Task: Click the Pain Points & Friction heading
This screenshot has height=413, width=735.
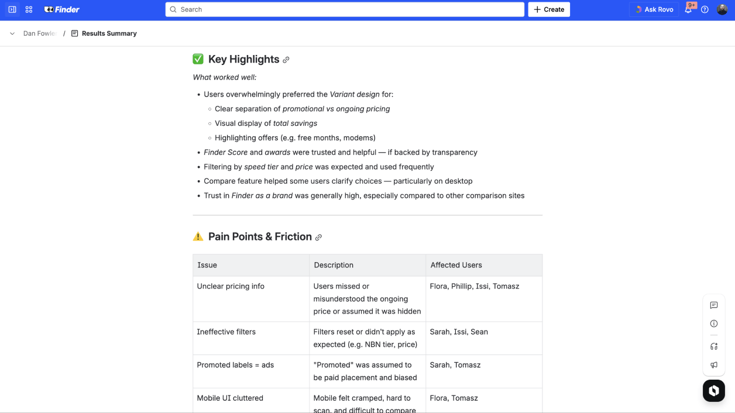Action: [x=260, y=236]
